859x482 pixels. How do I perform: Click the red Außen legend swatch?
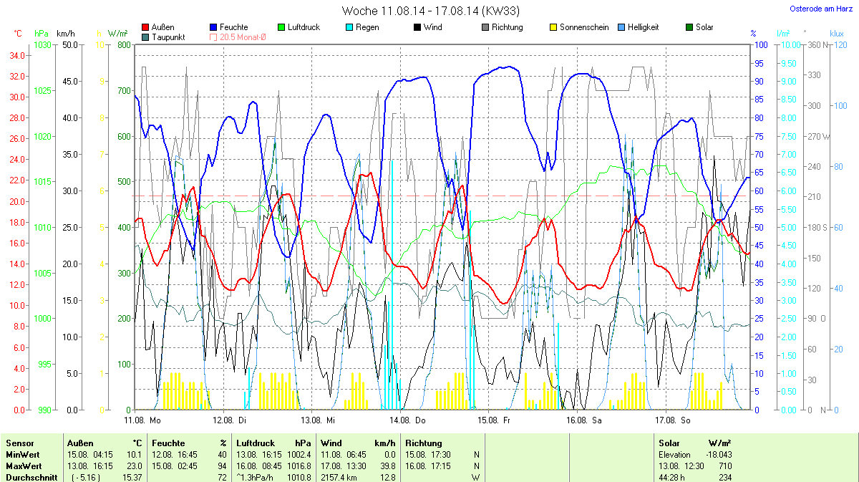pyautogui.click(x=146, y=27)
